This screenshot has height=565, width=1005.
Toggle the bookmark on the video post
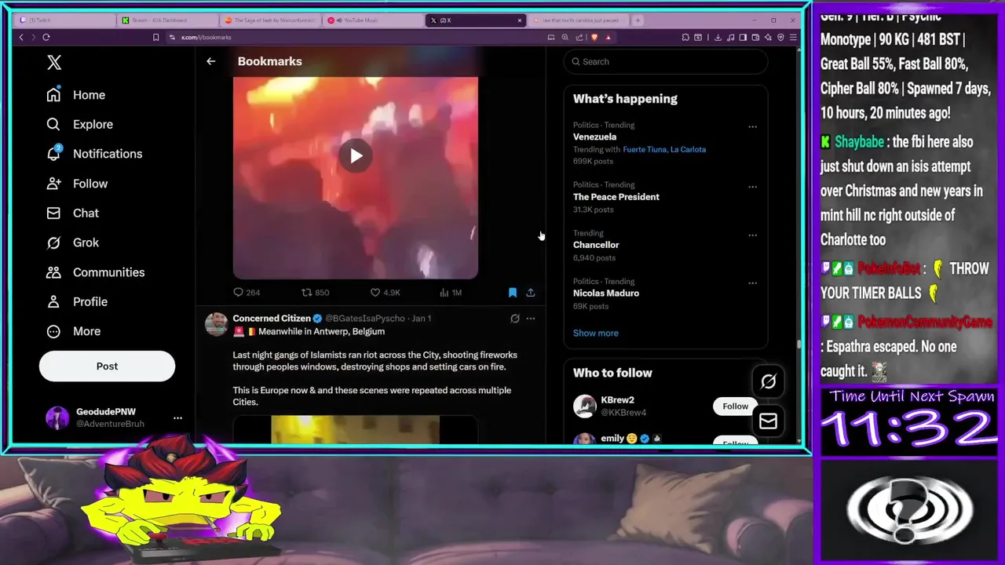tap(513, 293)
